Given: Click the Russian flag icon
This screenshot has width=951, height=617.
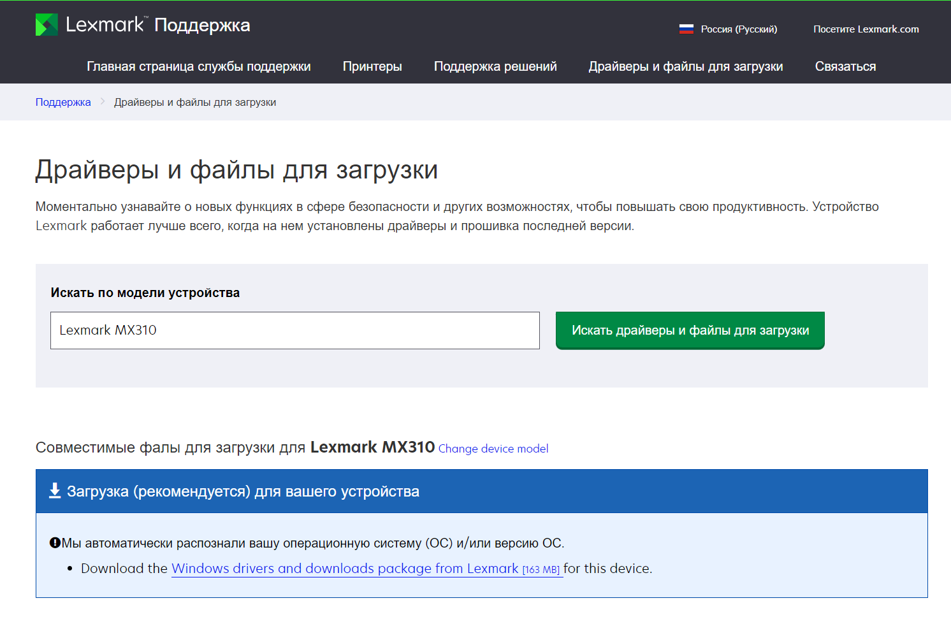Looking at the screenshot, I should tap(686, 29).
